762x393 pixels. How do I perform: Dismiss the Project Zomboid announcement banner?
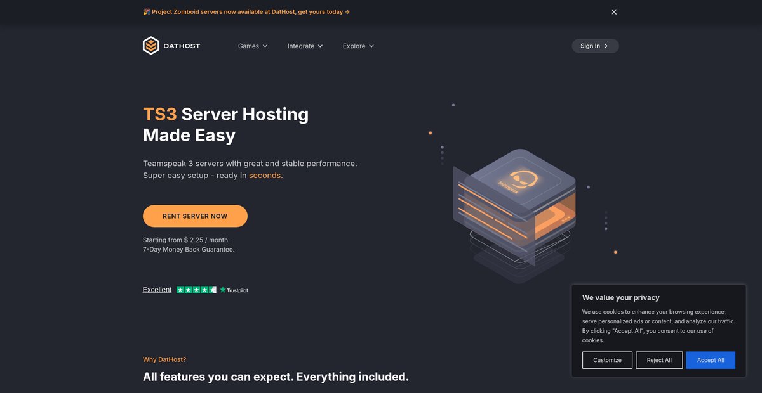point(613,12)
